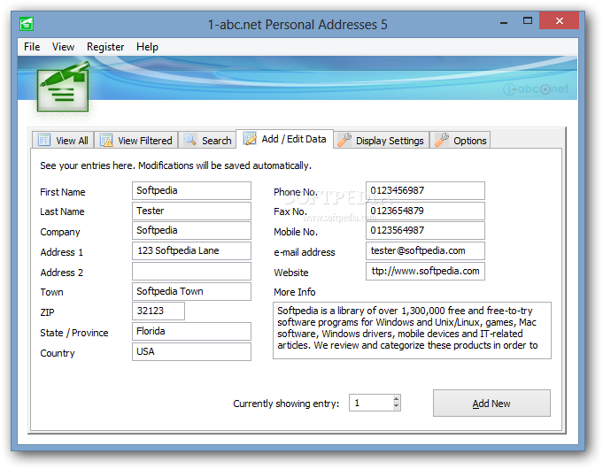Open the Help menu
Screen dimensions: 603x469
point(147,47)
